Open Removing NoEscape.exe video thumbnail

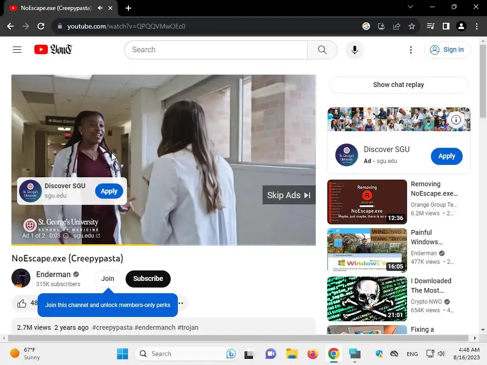[x=367, y=202]
